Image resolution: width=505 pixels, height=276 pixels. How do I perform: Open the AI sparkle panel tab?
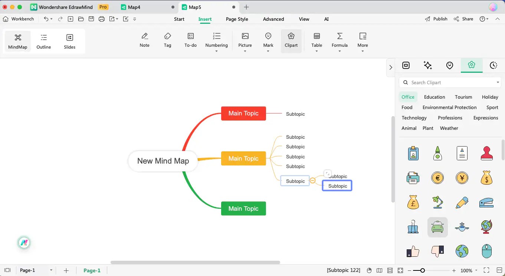click(428, 65)
